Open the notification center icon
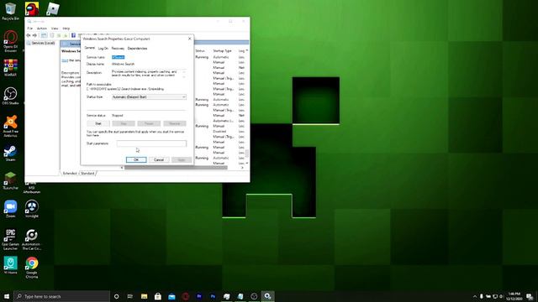The height and width of the screenshot is (302, 538). coord(530,296)
